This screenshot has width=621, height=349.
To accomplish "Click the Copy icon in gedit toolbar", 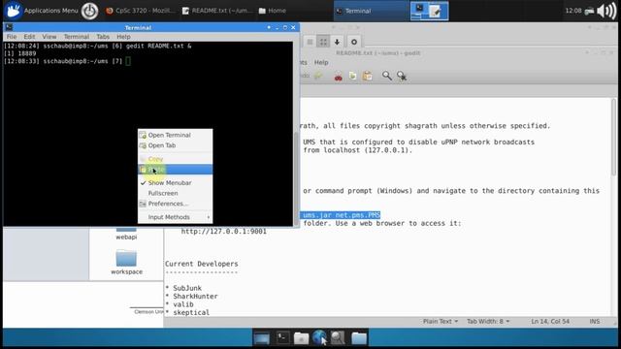I will (x=352, y=76).
